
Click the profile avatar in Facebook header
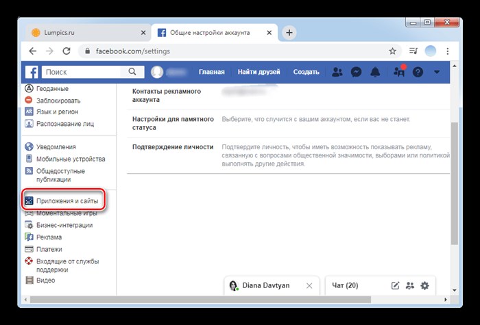click(157, 72)
